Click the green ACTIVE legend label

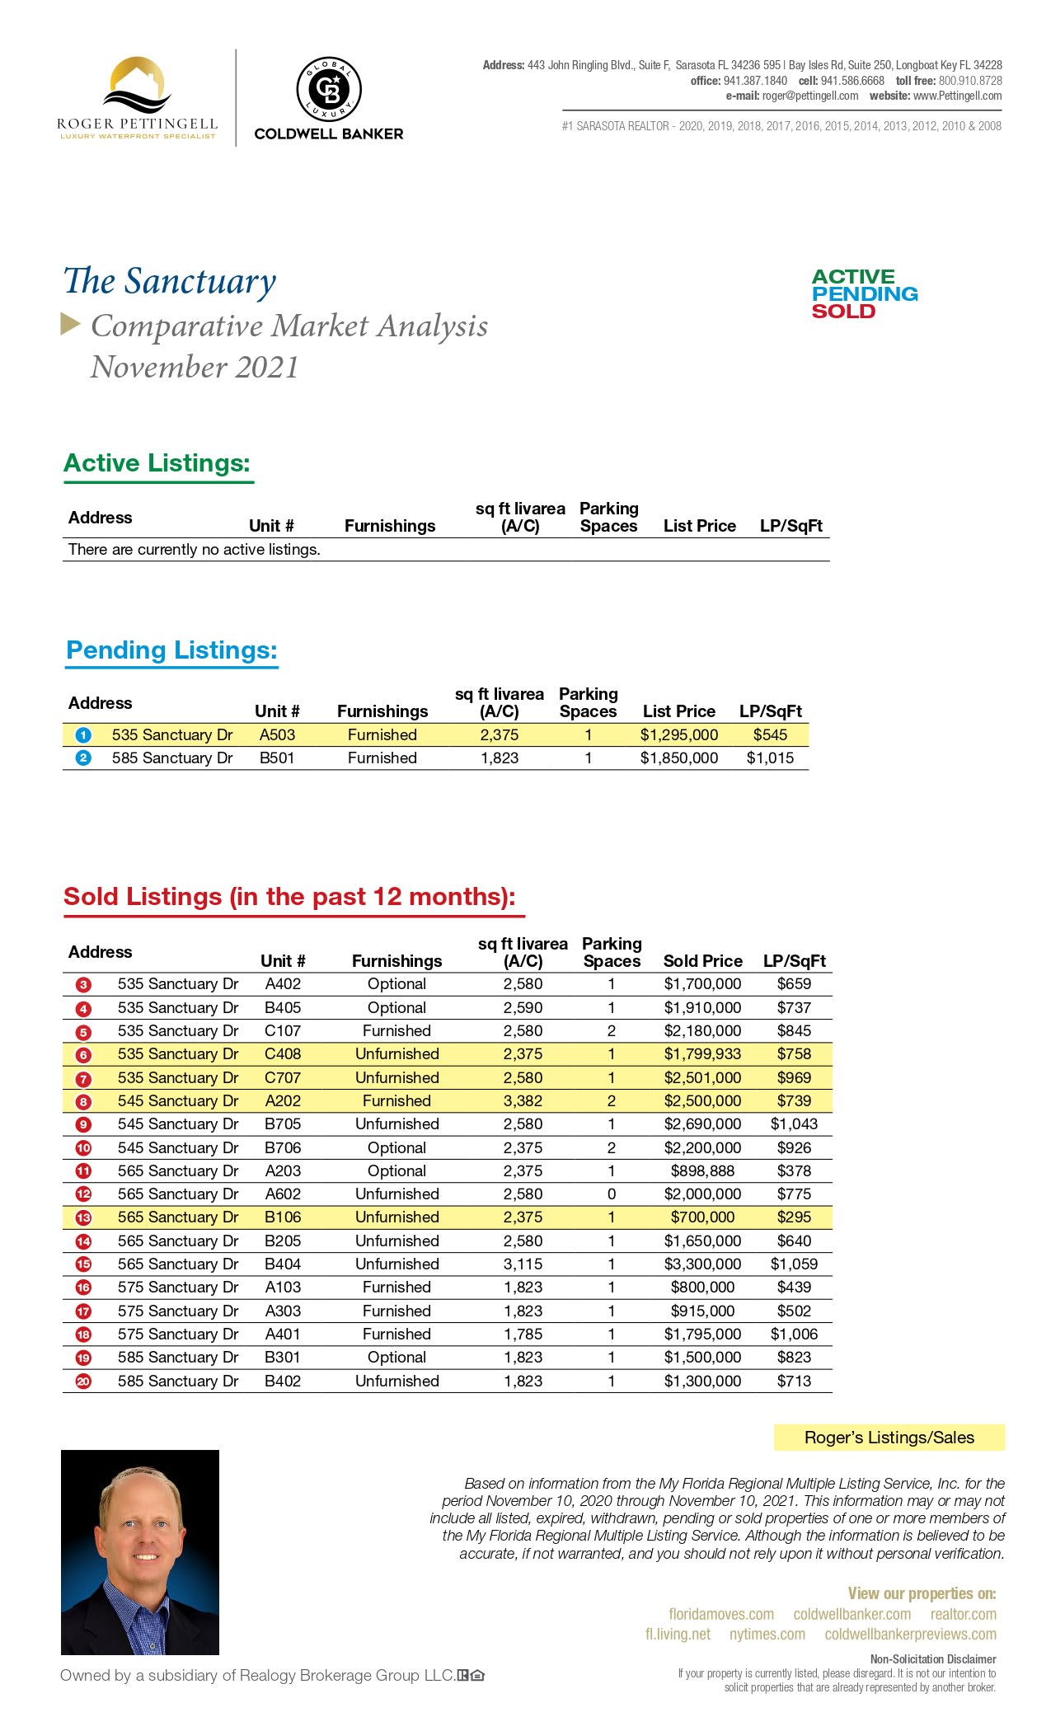point(853,277)
